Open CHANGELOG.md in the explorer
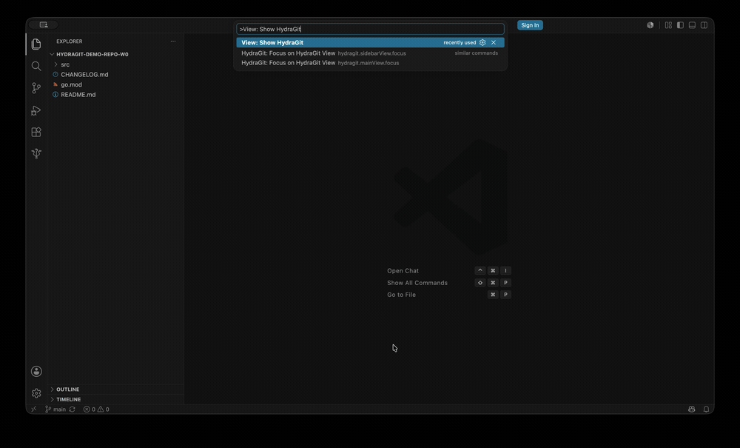Image resolution: width=740 pixels, height=448 pixels. coord(84,75)
